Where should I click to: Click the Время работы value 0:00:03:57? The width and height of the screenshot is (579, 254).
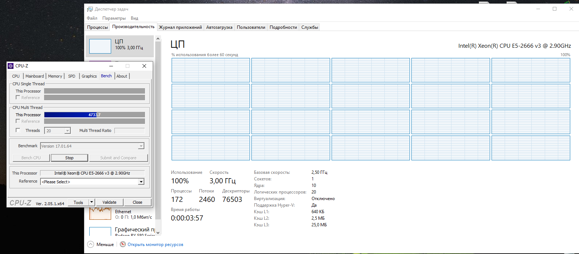point(187,218)
